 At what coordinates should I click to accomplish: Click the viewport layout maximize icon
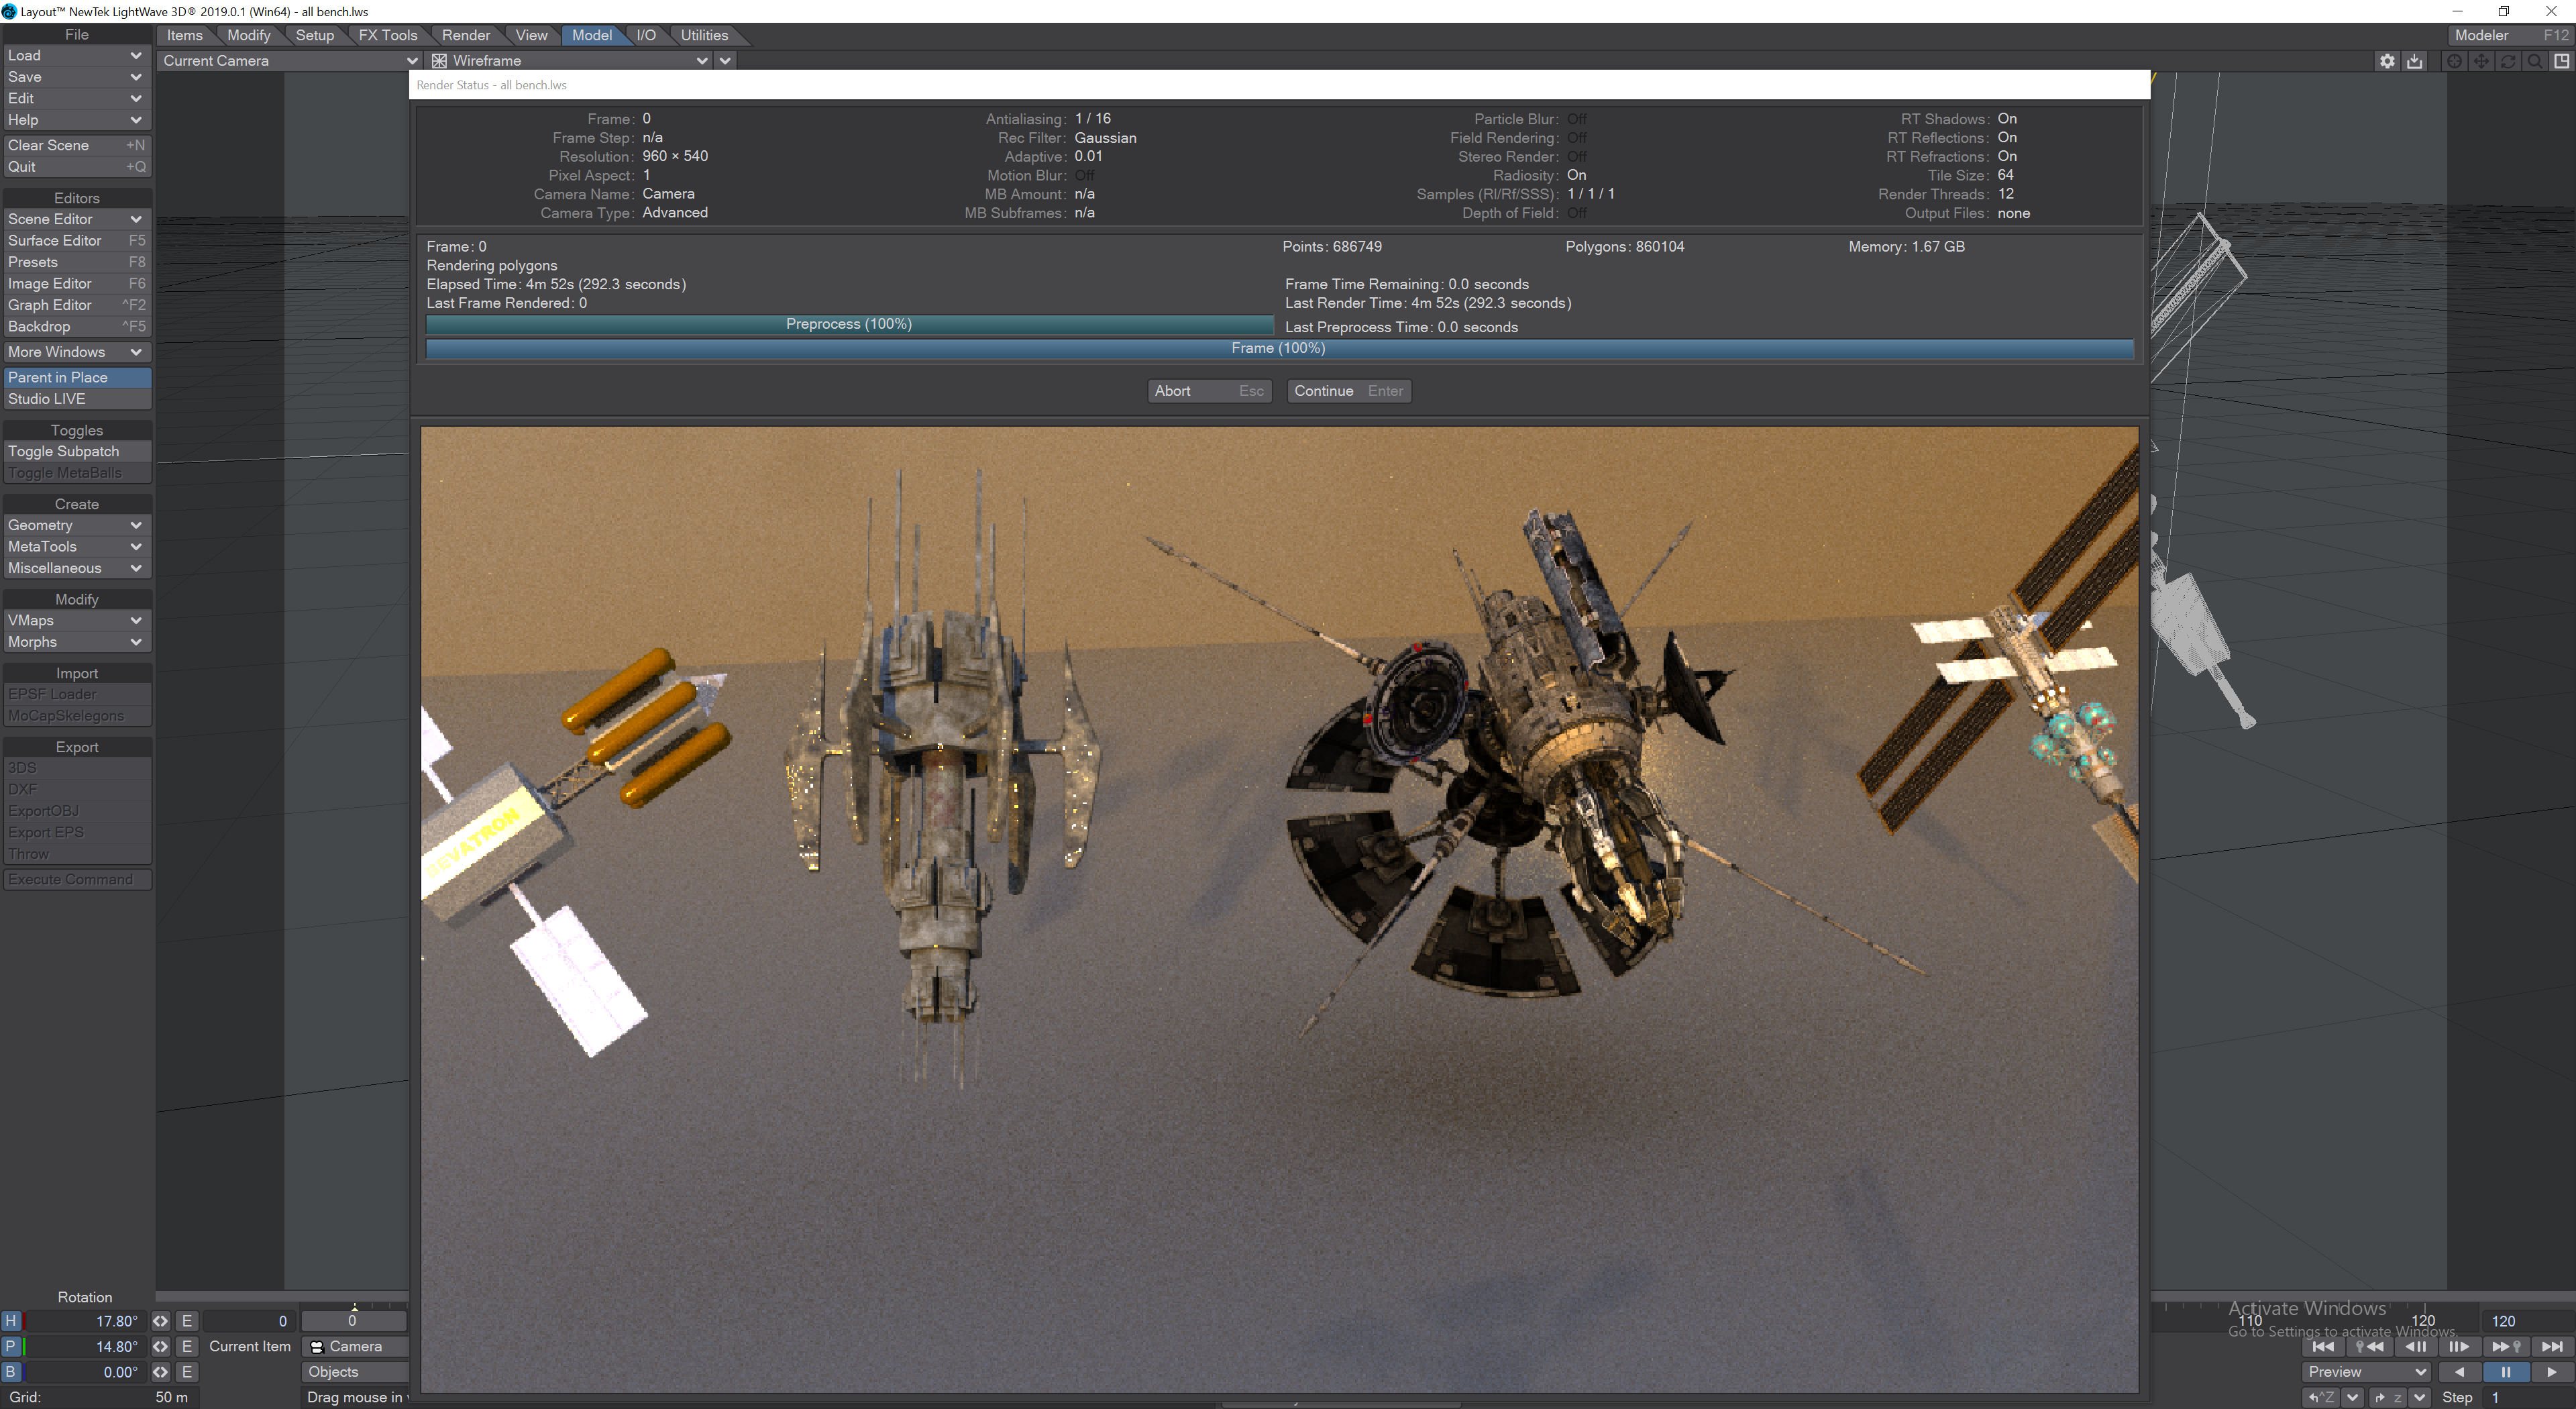click(2561, 61)
